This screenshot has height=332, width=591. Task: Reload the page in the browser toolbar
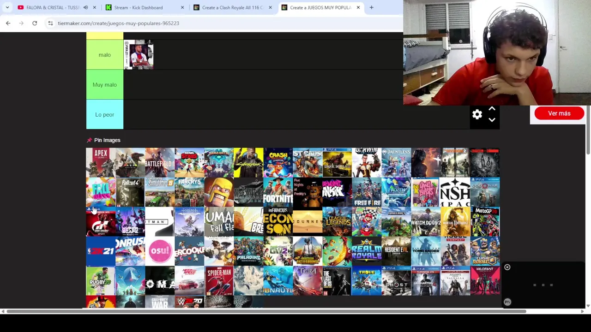pyautogui.click(x=35, y=23)
